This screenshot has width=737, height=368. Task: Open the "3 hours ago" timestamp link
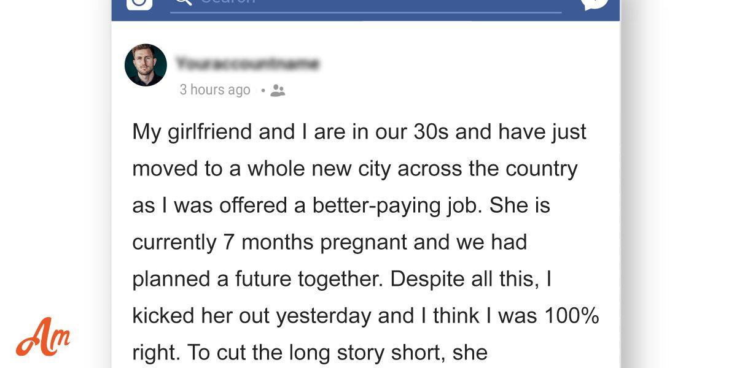pos(215,90)
